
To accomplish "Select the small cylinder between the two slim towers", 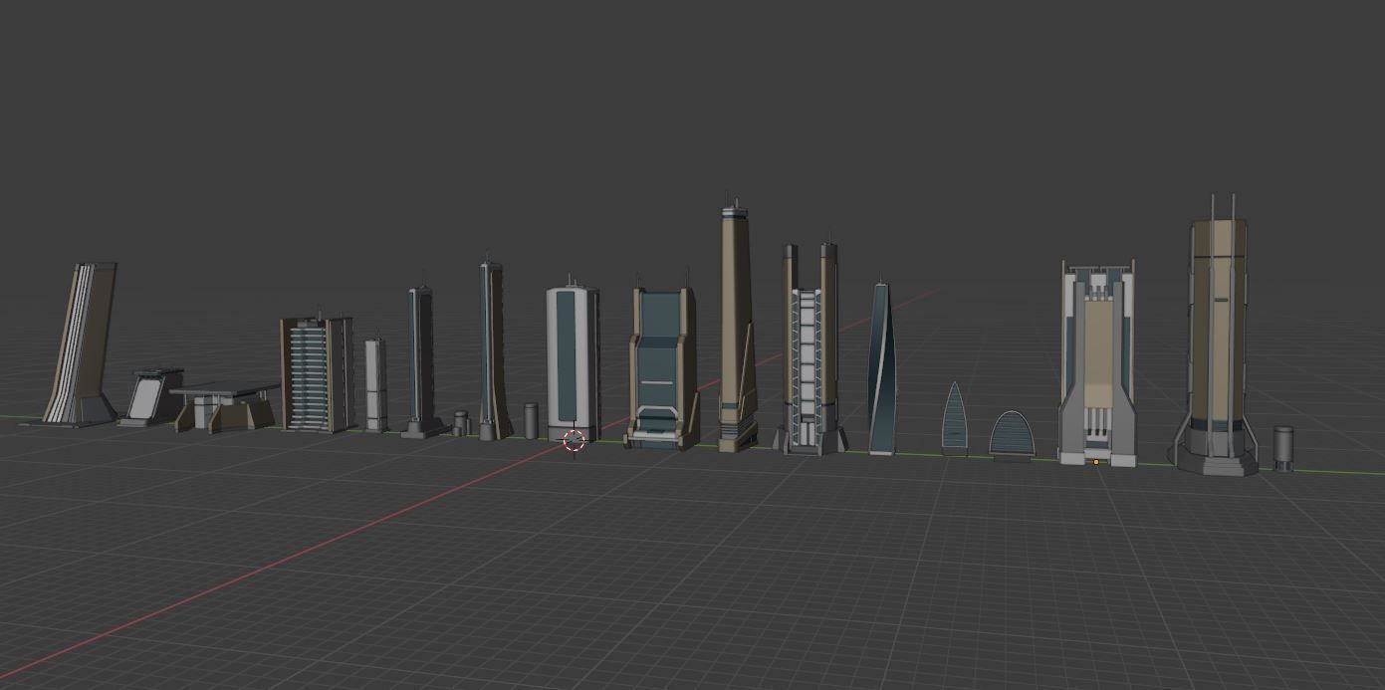I will coord(461,423).
